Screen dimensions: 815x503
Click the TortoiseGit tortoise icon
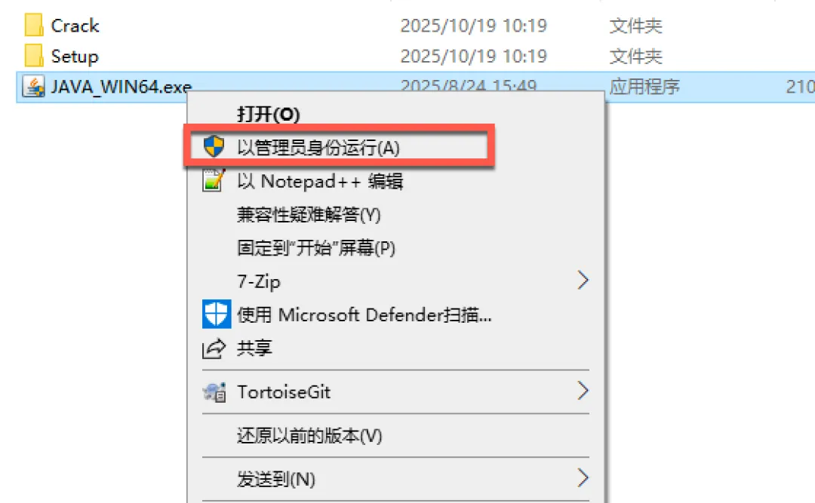214,392
